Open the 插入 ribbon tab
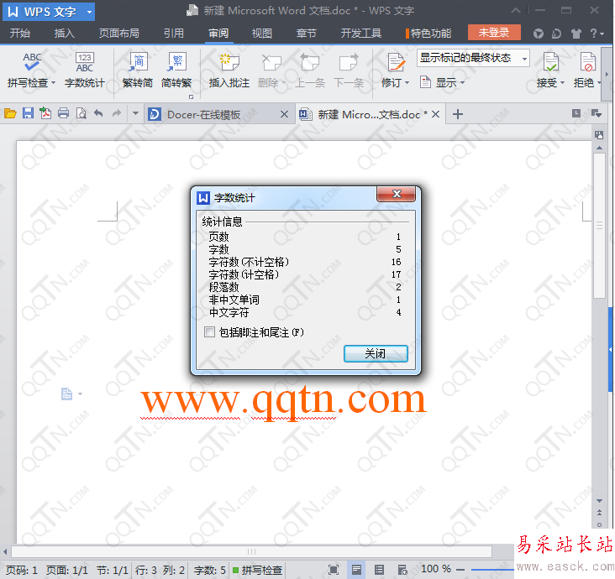The height and width of the screenshot is (579, 615). click(65, 34)
